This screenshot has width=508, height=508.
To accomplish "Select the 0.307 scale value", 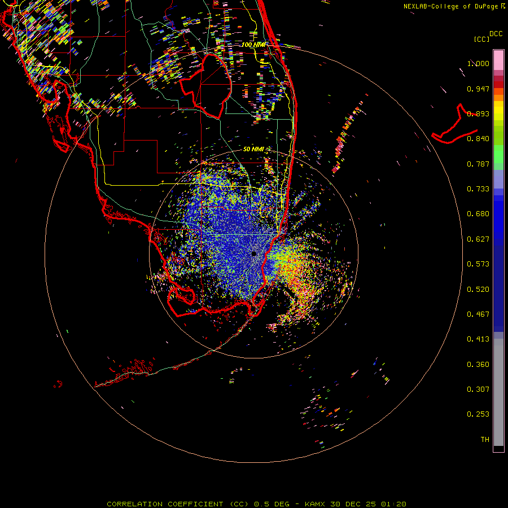I will click(x=478, y=389).
